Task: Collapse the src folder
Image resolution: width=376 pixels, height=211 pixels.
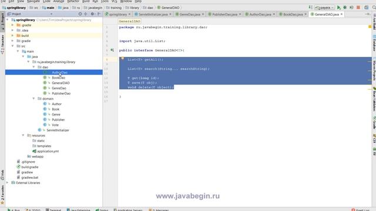Action: [x=12, y=46]
